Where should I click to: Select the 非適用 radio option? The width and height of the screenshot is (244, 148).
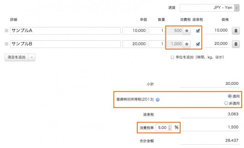(x=226, y=103)
